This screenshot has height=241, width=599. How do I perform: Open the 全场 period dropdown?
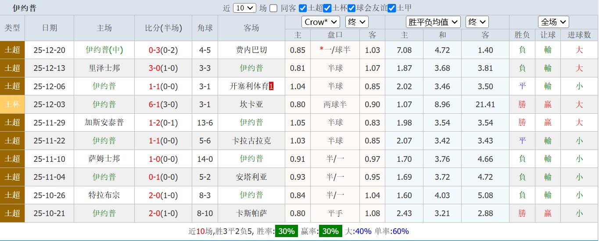point(554,22)
